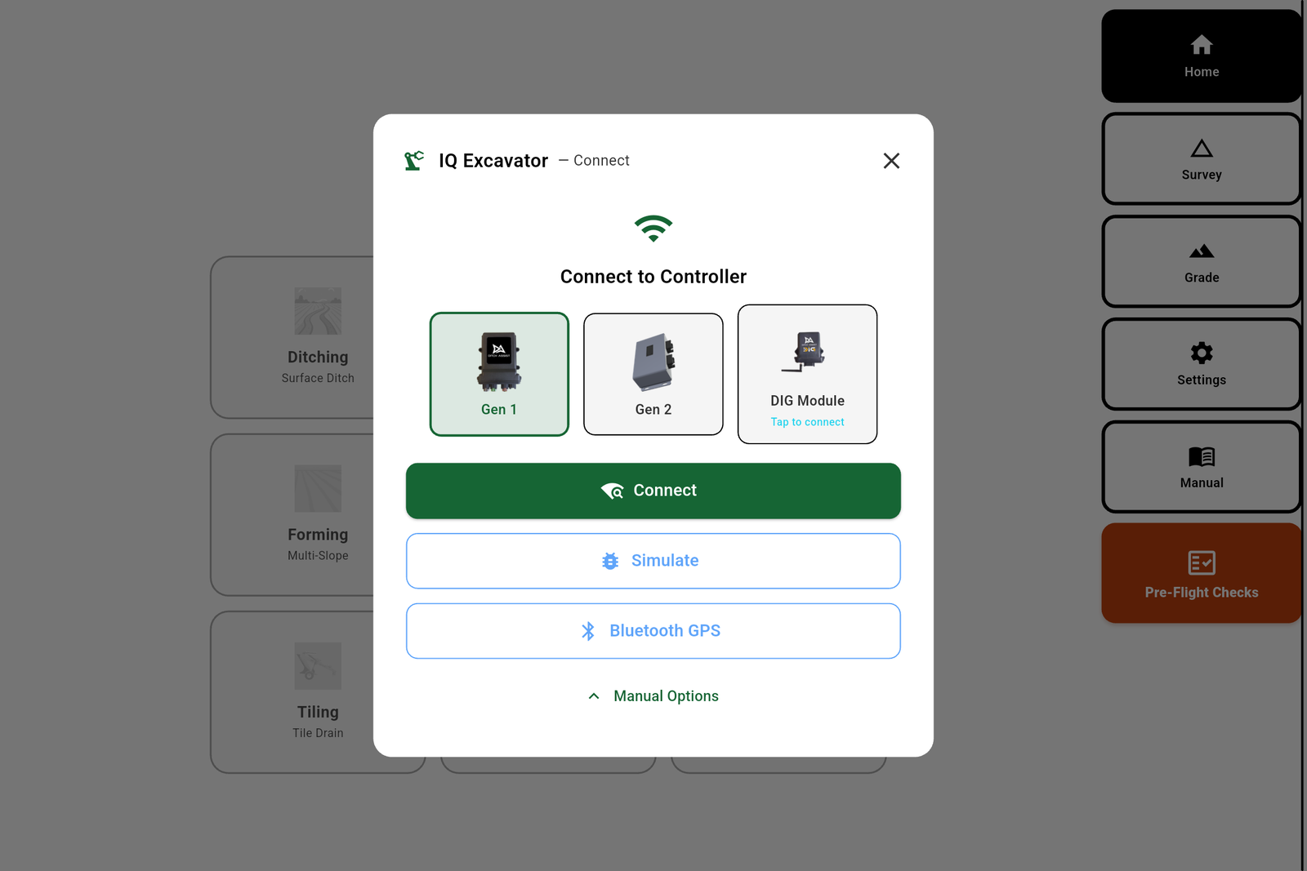Click the Gen 1 controller device image
Screen dimensions: 1307x871
pyautogui.click(x=499, y=362)
